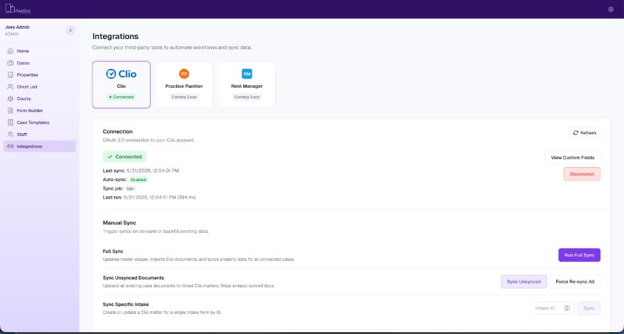Open settings gear in top bar
Viewport: 624px width, 334px height.
611,9
